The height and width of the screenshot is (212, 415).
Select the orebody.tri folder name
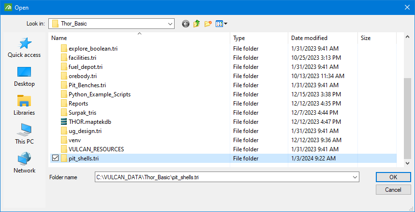[83, 76]
